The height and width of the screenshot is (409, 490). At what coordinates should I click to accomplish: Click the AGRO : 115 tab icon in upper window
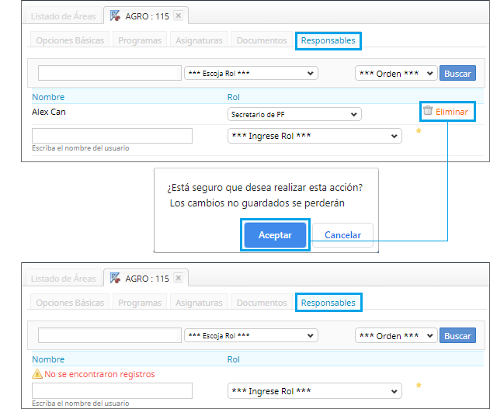click(x=115, y=16)
